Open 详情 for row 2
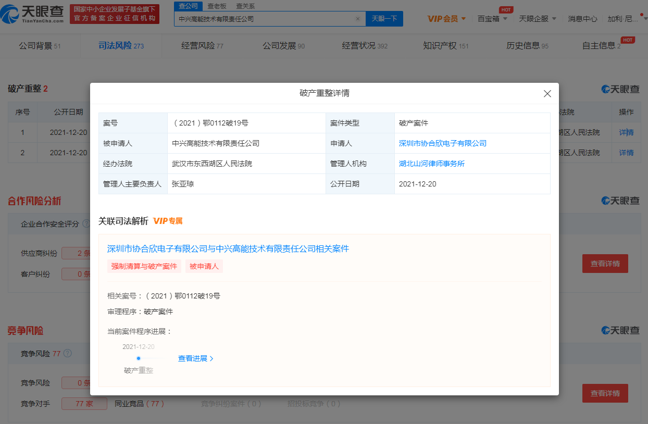648x424 pixels. point(626,153)
